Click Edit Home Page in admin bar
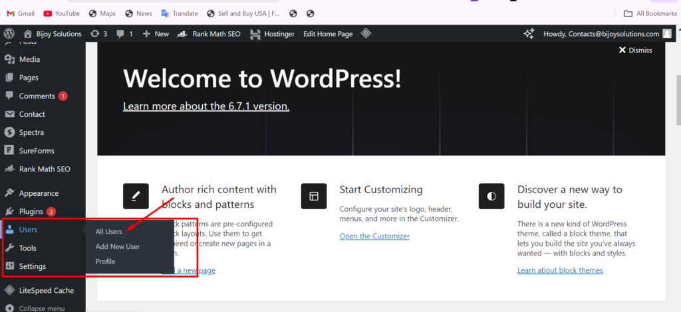This screenshot has width=681, height=312. pyautogui.click(x=328, y=34)
